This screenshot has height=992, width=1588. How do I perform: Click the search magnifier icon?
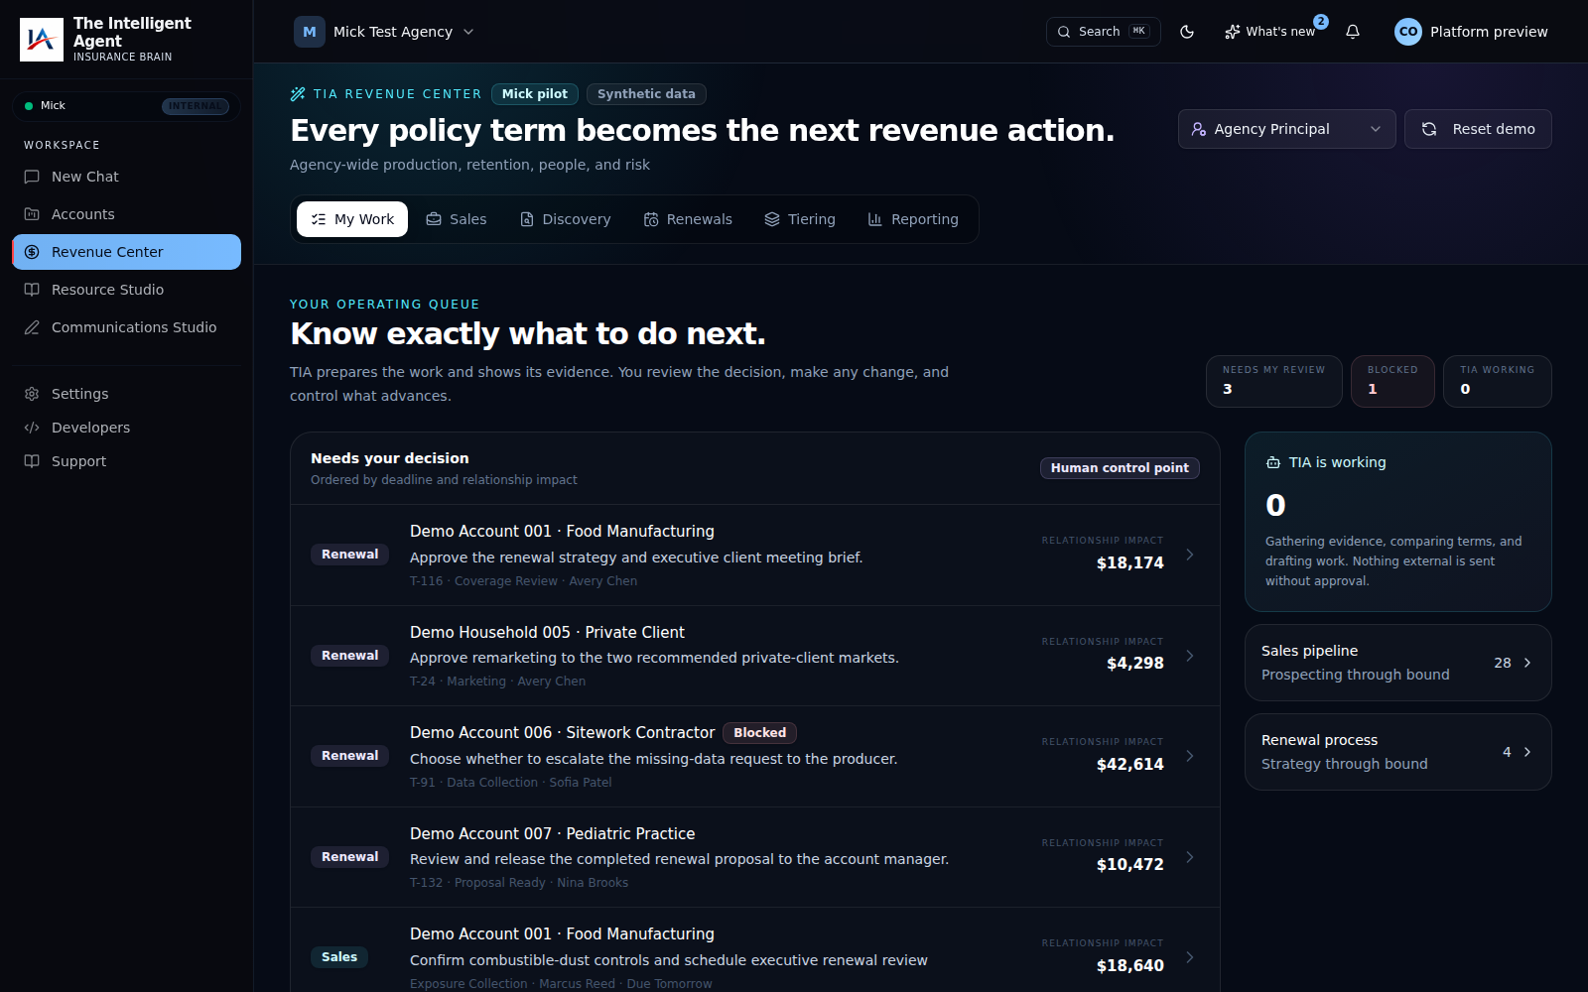[x=1064, y=32]
